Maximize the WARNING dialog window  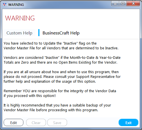click(123, 4)
